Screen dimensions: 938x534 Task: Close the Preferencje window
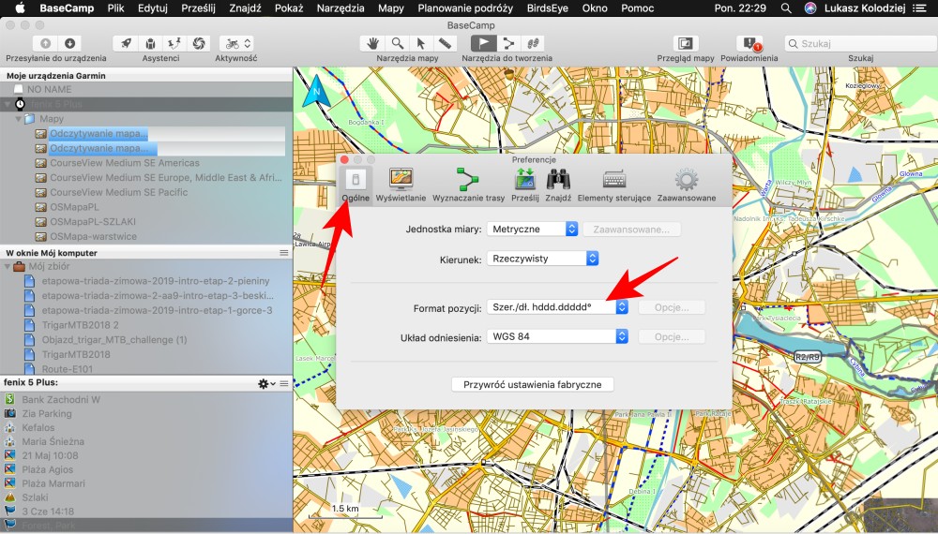pos(344,159)
